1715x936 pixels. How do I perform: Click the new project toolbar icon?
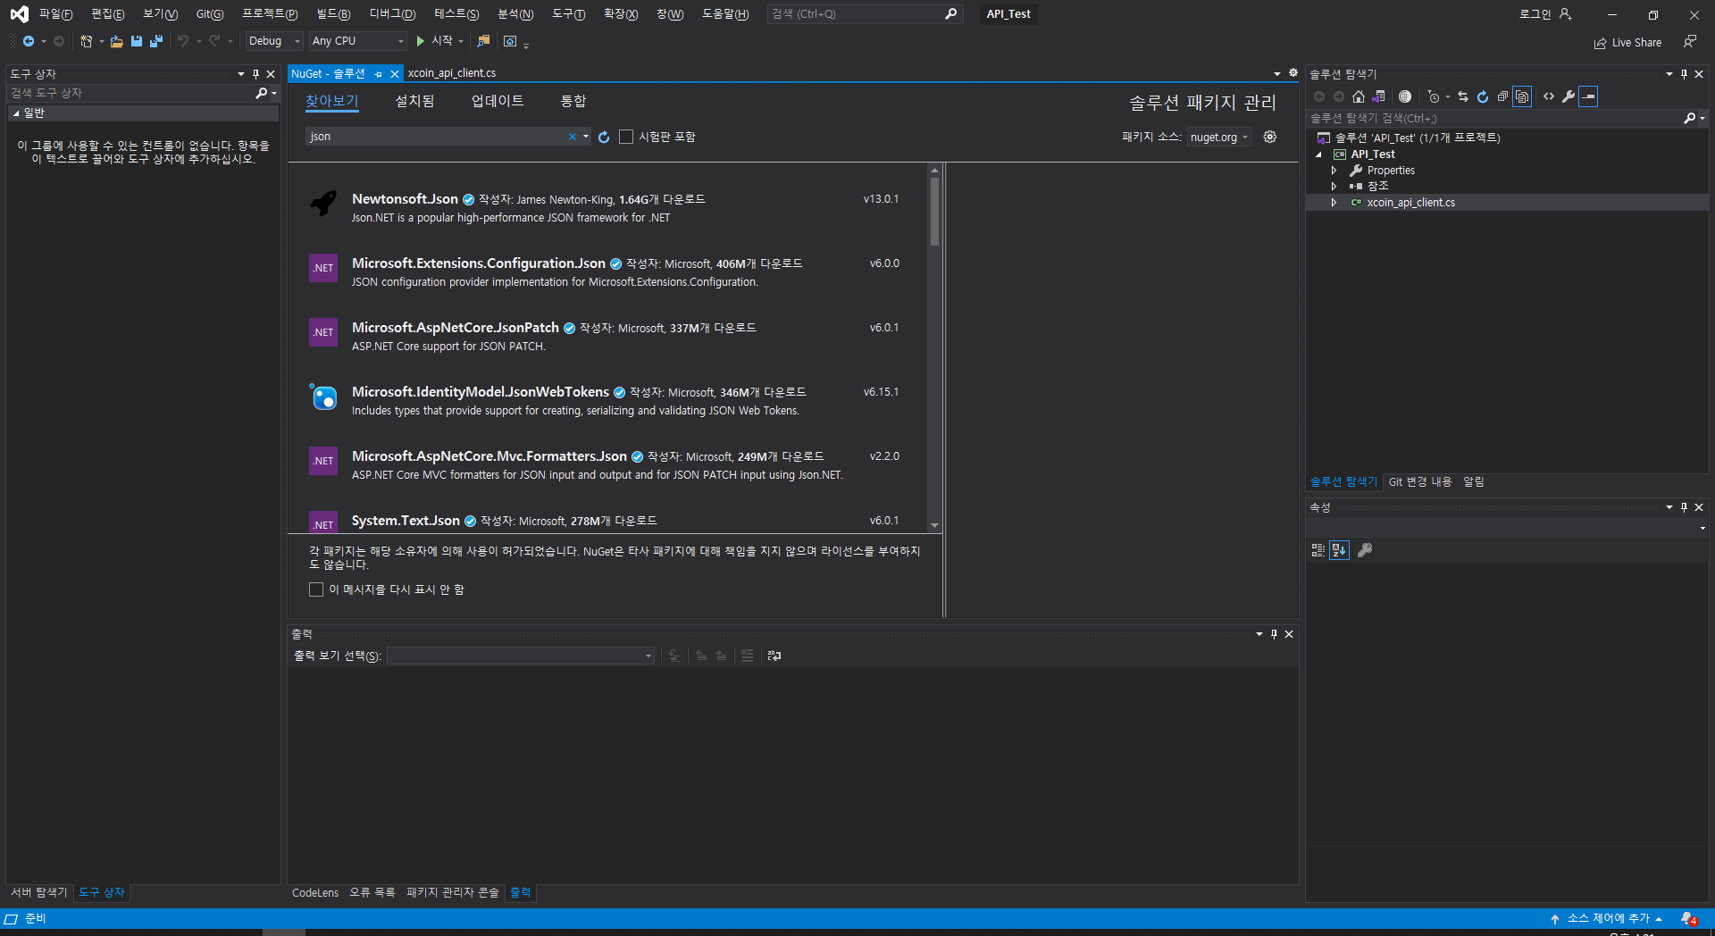point(86,41)
